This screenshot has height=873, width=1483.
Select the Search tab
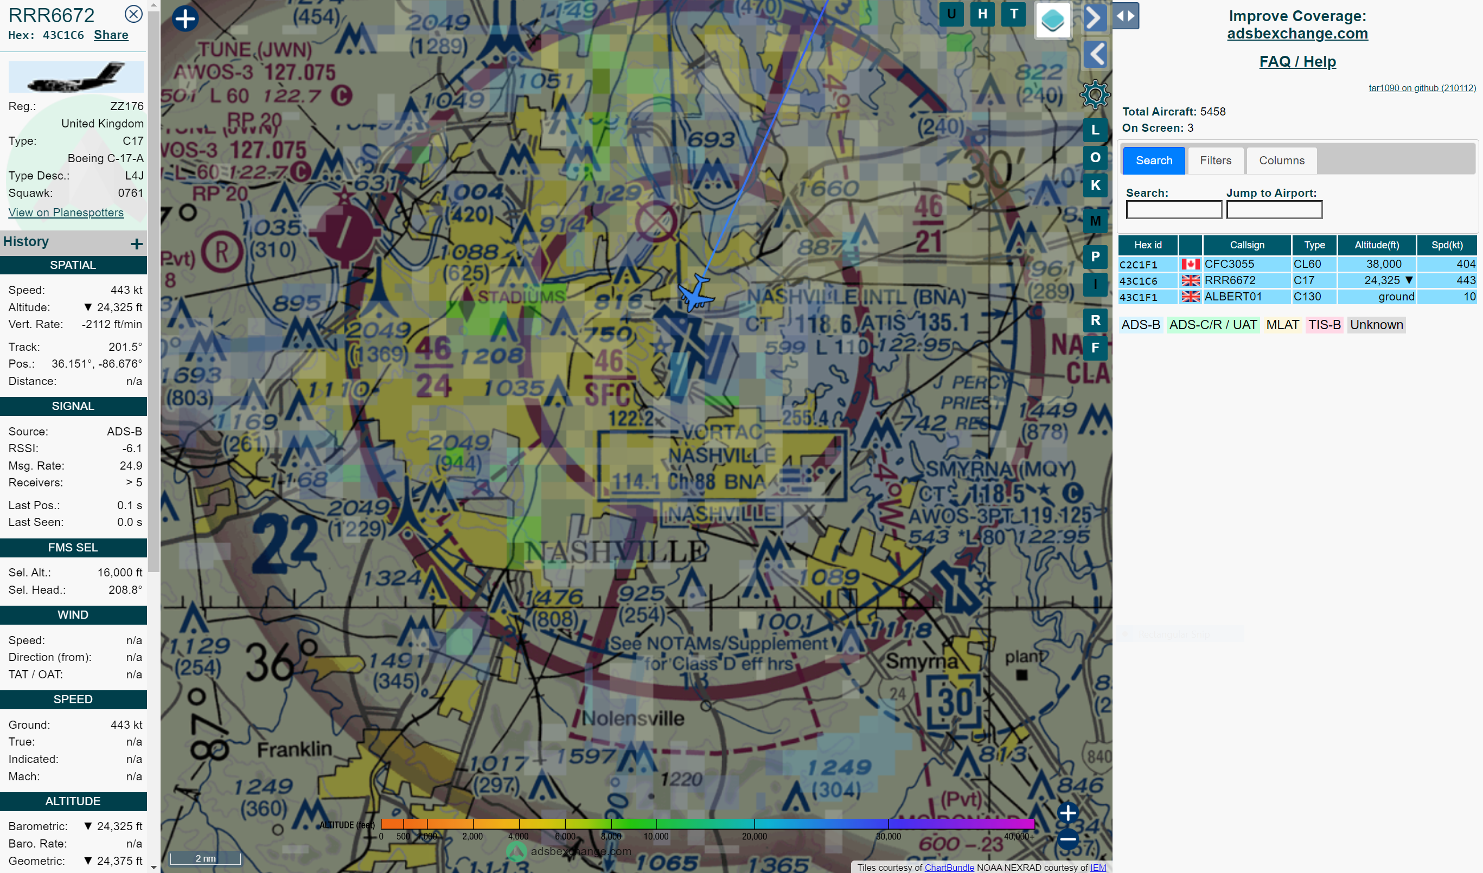(1153, 161)
